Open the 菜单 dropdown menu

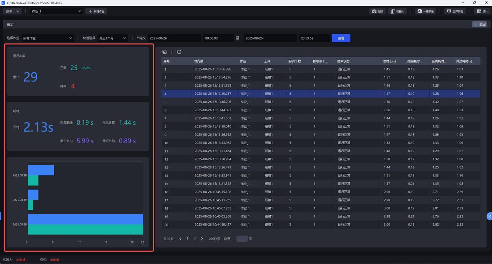13,12
